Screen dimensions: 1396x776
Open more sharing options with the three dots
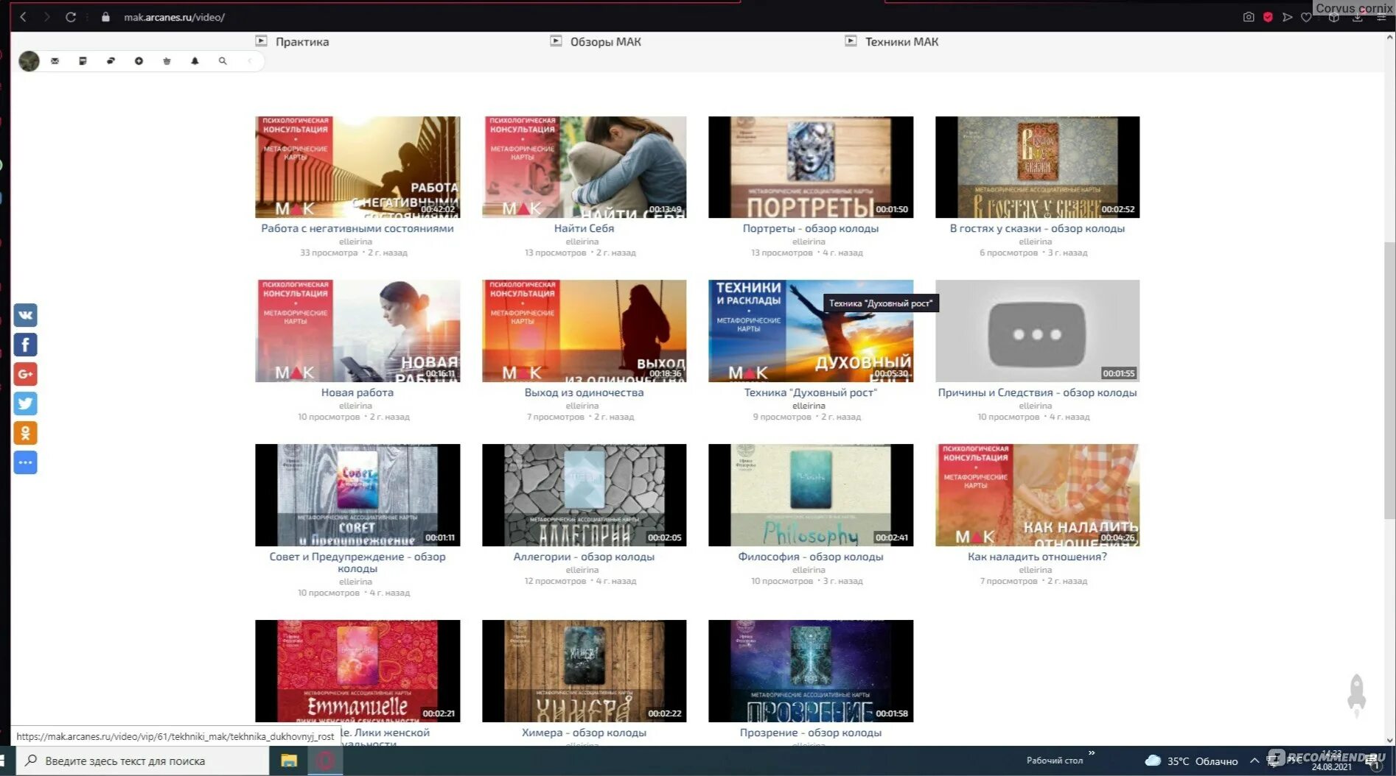(x=25, y=462)
